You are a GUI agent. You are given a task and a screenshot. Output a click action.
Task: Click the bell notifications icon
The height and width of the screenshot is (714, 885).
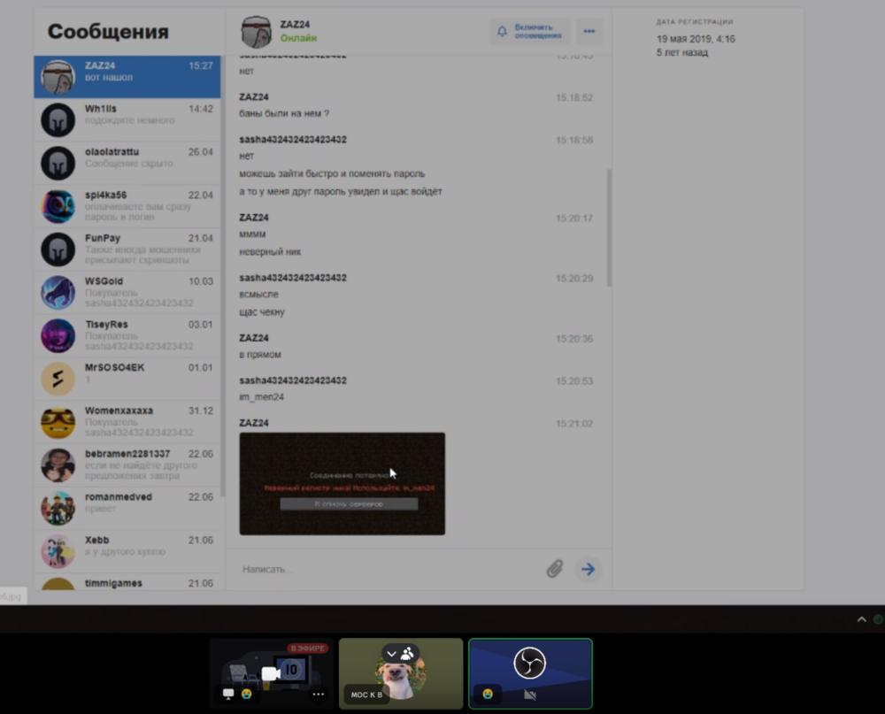pos(502,31)
